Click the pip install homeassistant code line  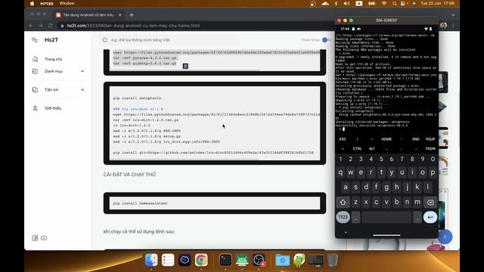pyautogui.click(x=140, y=203)
